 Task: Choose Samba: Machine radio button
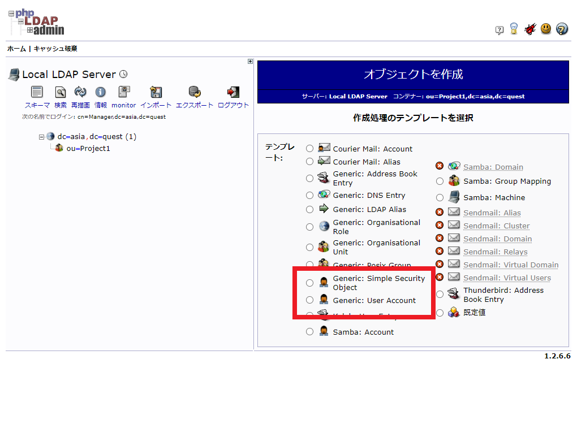[440, 198]
